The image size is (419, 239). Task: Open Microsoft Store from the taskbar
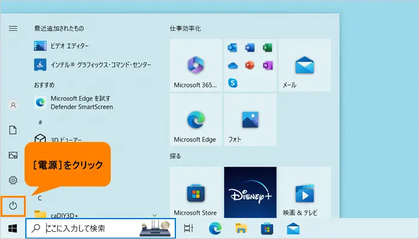point(267,229)
